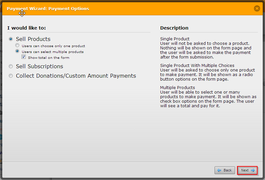Choose 'Users can choose only one product' radio
The width and height of the screenshot is (265, 180).
click(17, 46)
